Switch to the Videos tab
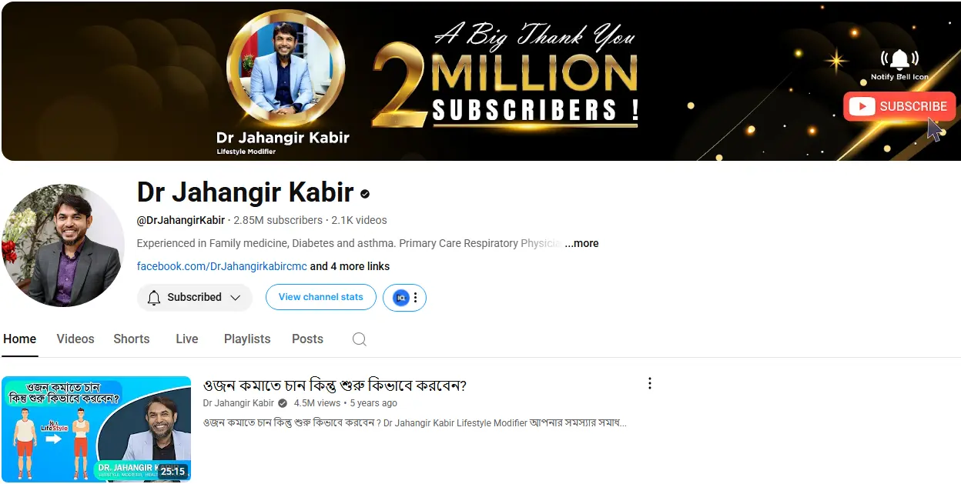The height and width of the screenshot is (484, 961). pos(75,339)
